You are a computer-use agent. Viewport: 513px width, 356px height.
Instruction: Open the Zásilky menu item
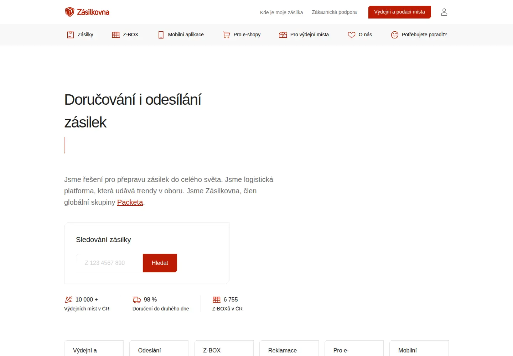[80, 35]
